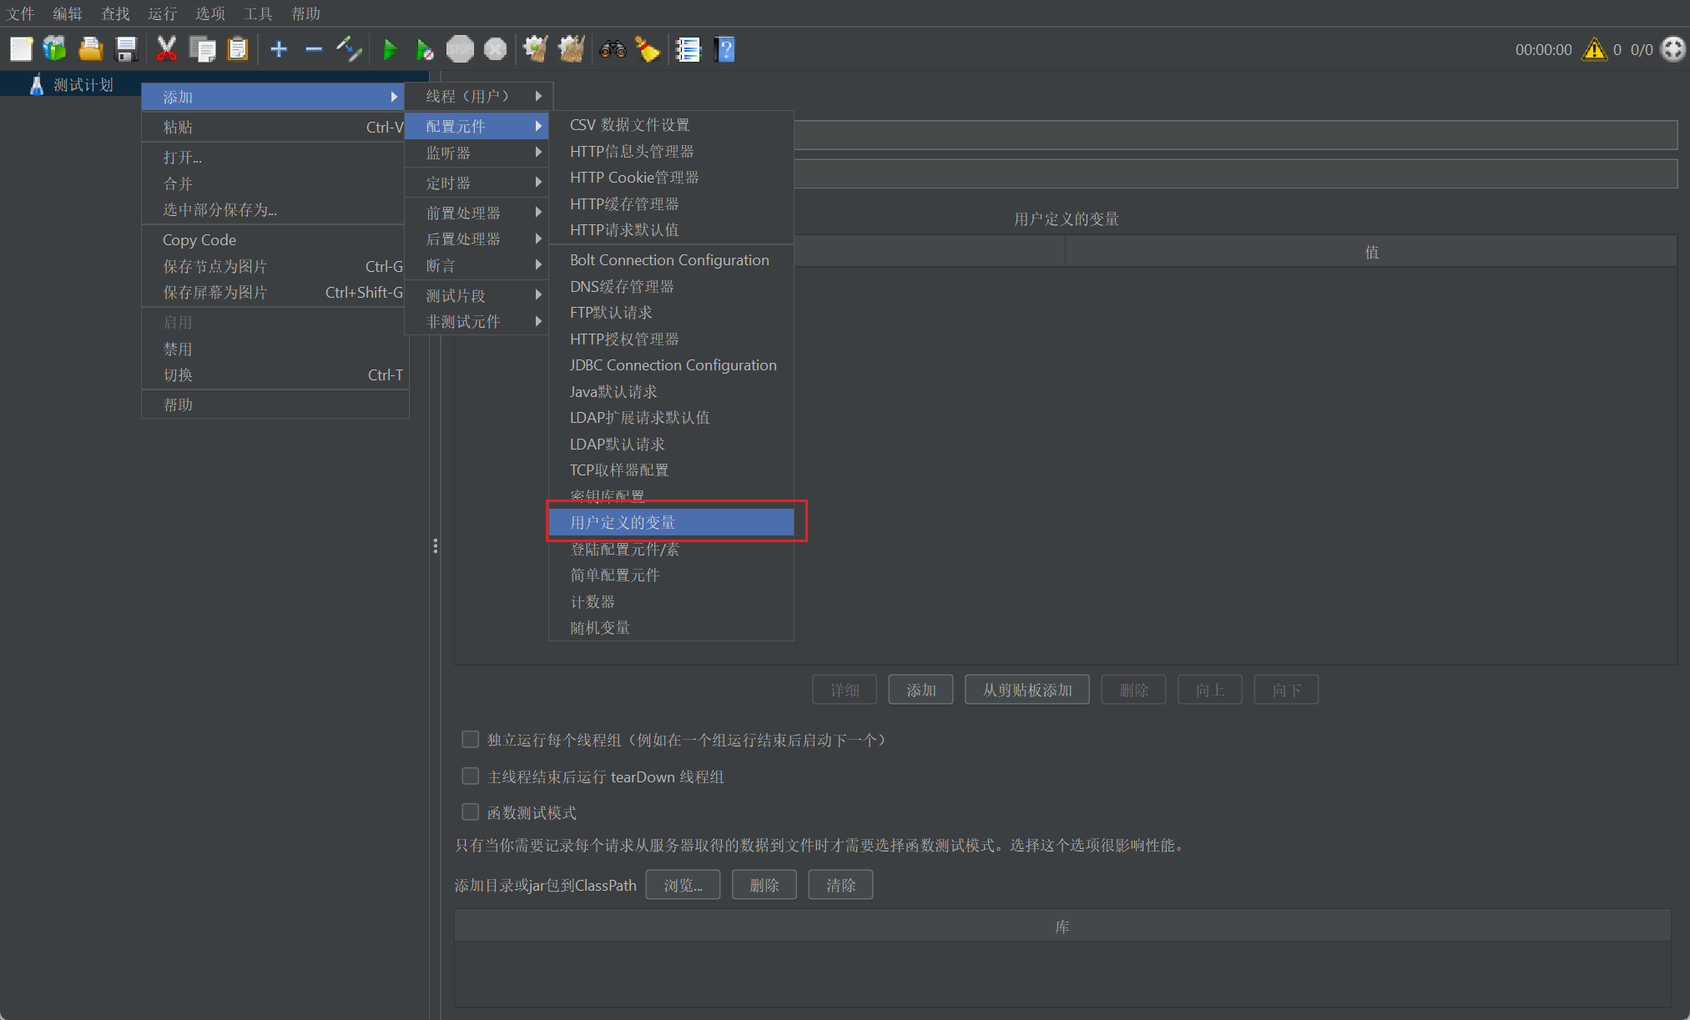Toggle 主线程结束后运行 tearDown 线程组 checkbox

471,776
